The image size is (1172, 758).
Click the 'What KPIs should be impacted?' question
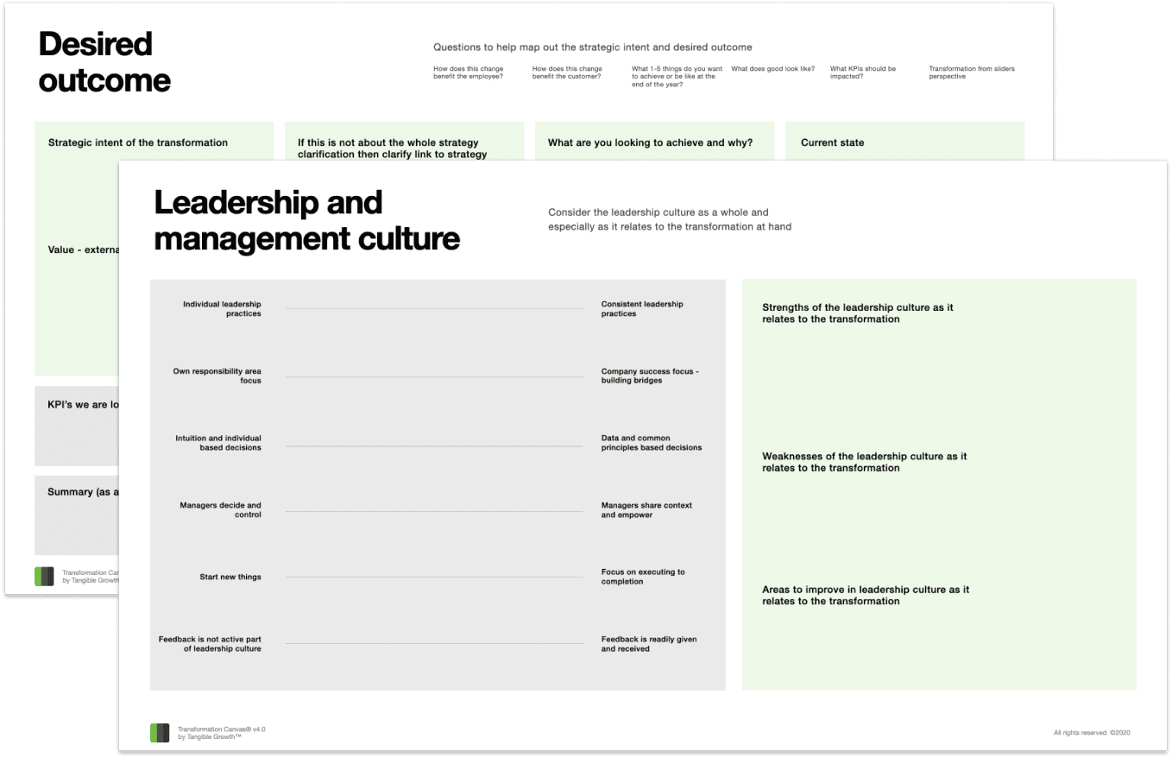(863, 73)
